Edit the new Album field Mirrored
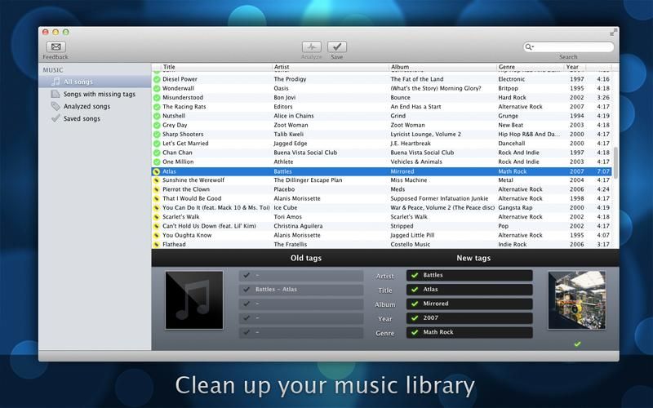 (469, 304)
